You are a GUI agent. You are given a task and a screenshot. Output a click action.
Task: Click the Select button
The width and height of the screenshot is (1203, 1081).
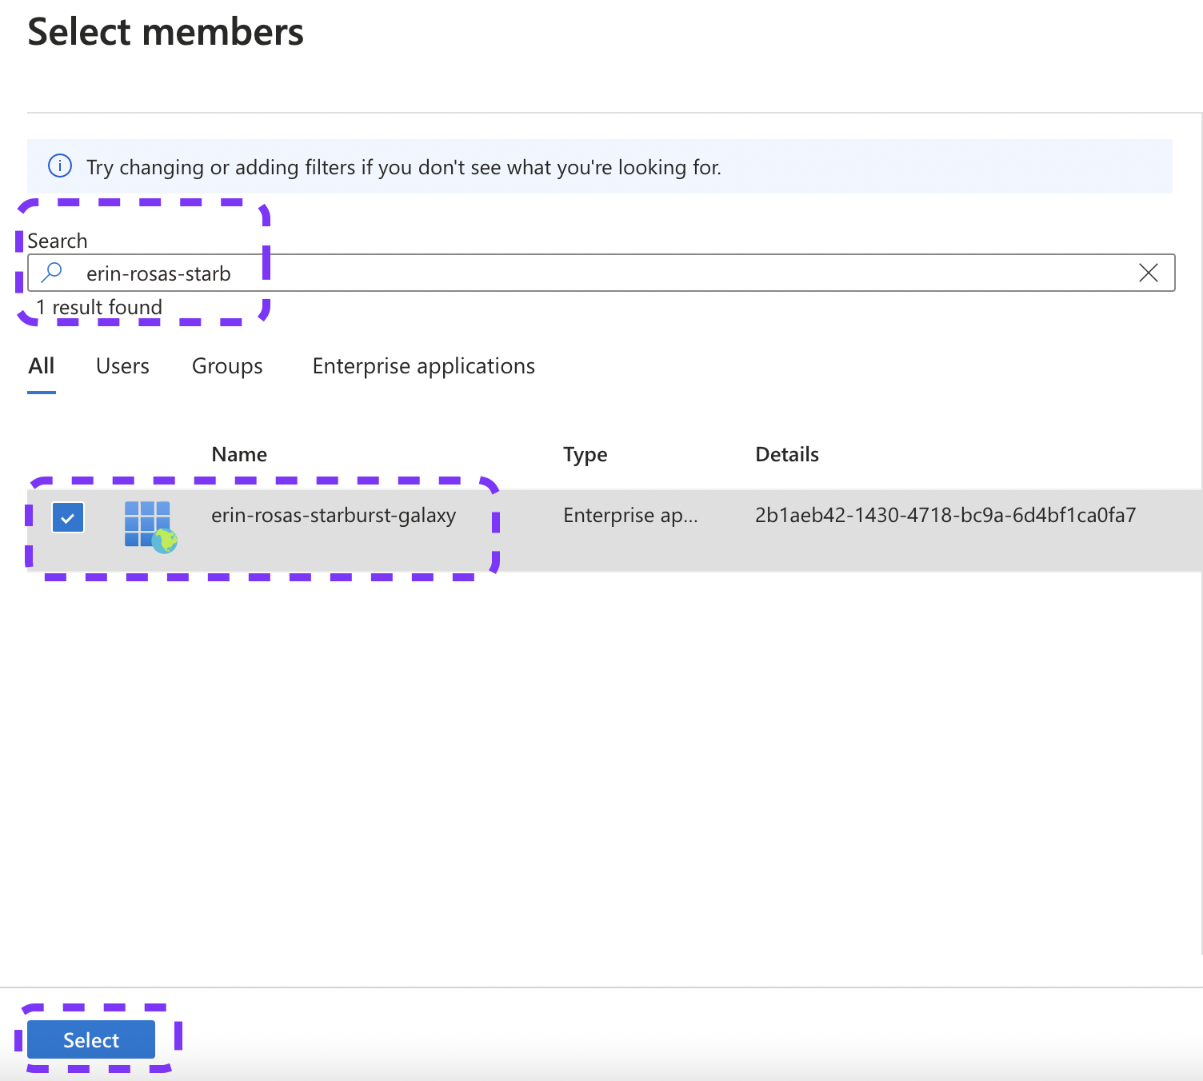pos(90,1039)
